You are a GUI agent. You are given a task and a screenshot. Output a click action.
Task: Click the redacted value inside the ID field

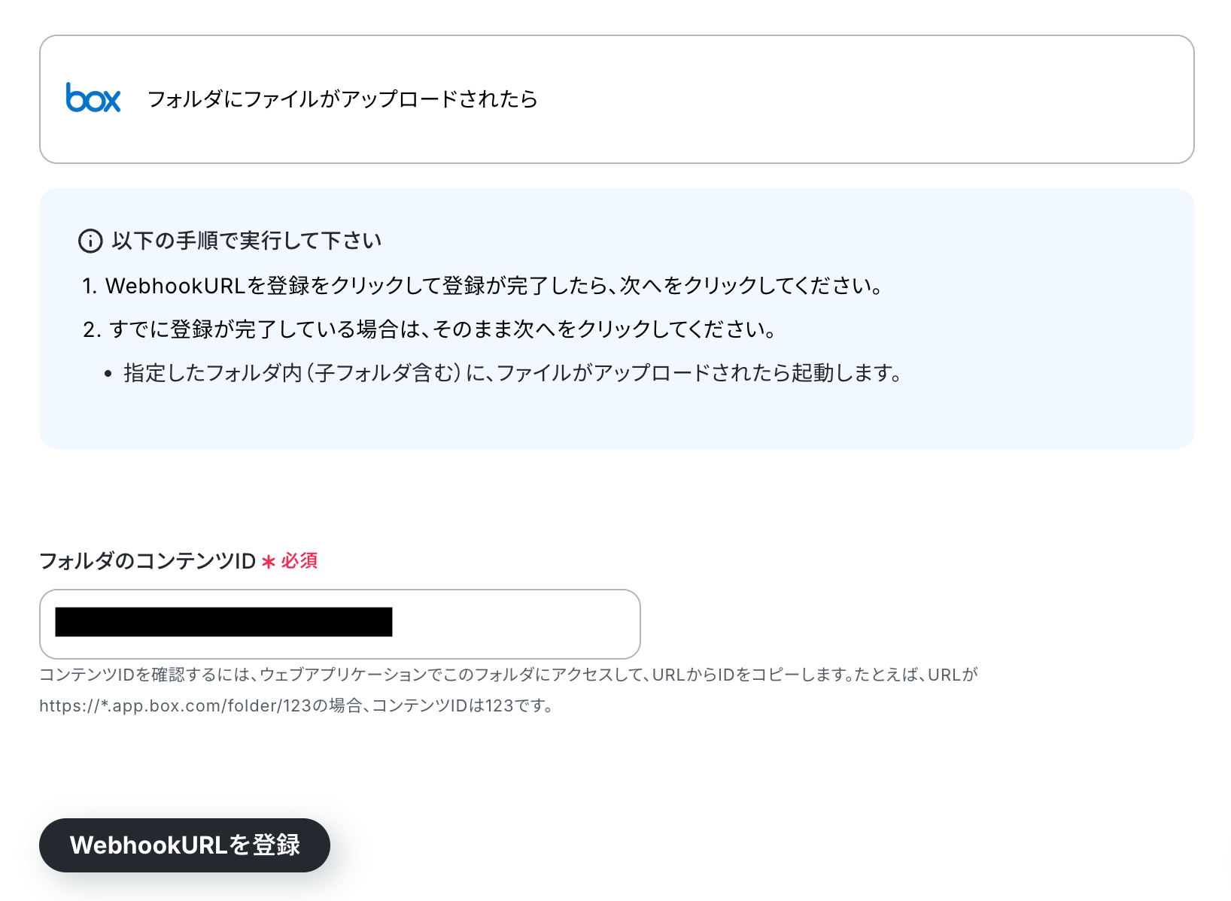click(x=224, y=622)
